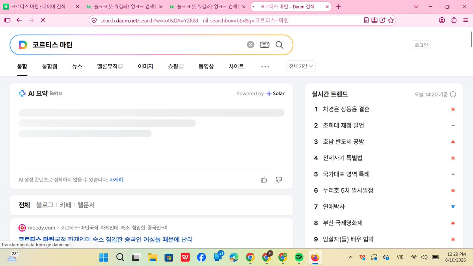Open a new tab with plus button
The width and height of the screenshot is (473, 266).
338,7
